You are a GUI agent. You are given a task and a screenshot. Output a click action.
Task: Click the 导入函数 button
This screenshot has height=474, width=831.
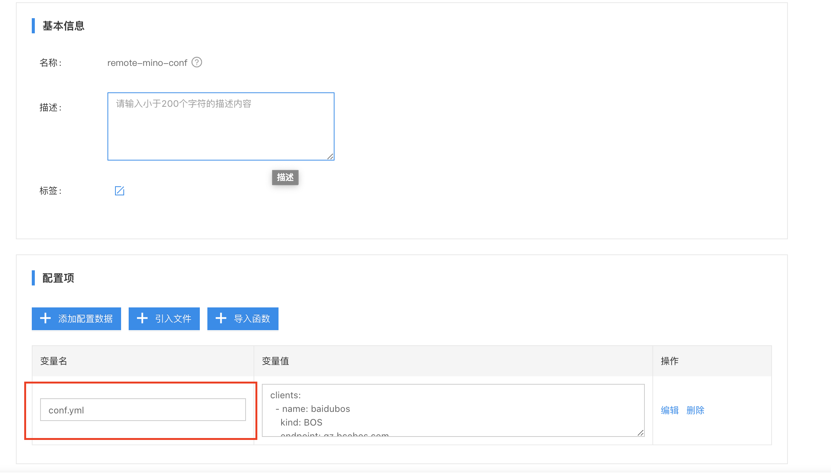pos(243,319)
